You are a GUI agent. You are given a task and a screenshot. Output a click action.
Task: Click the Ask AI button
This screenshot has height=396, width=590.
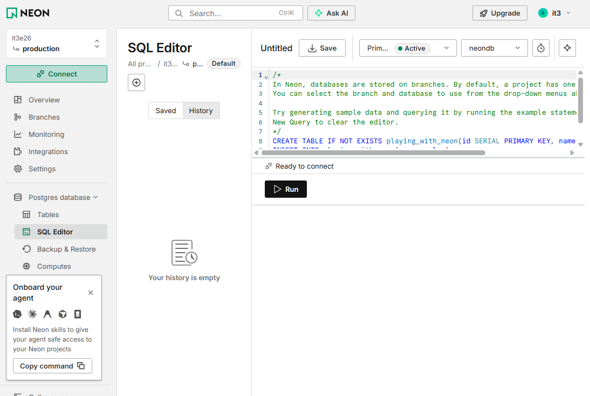331,13
